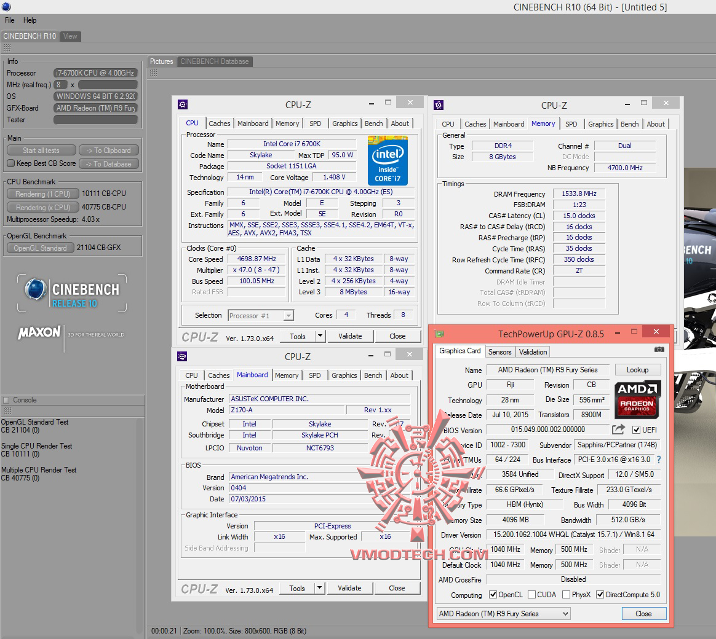Click the Cinebench app icon in title bar

pos(6,7)
